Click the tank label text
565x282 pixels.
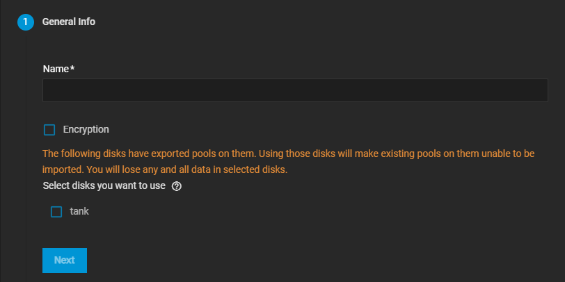[79, 211]
